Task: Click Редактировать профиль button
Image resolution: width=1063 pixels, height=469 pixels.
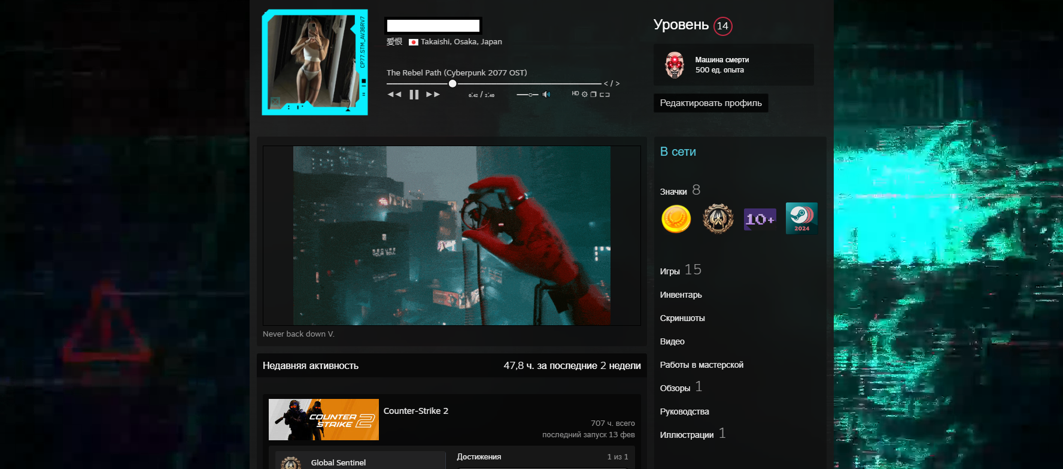Action: click(711, 103)
